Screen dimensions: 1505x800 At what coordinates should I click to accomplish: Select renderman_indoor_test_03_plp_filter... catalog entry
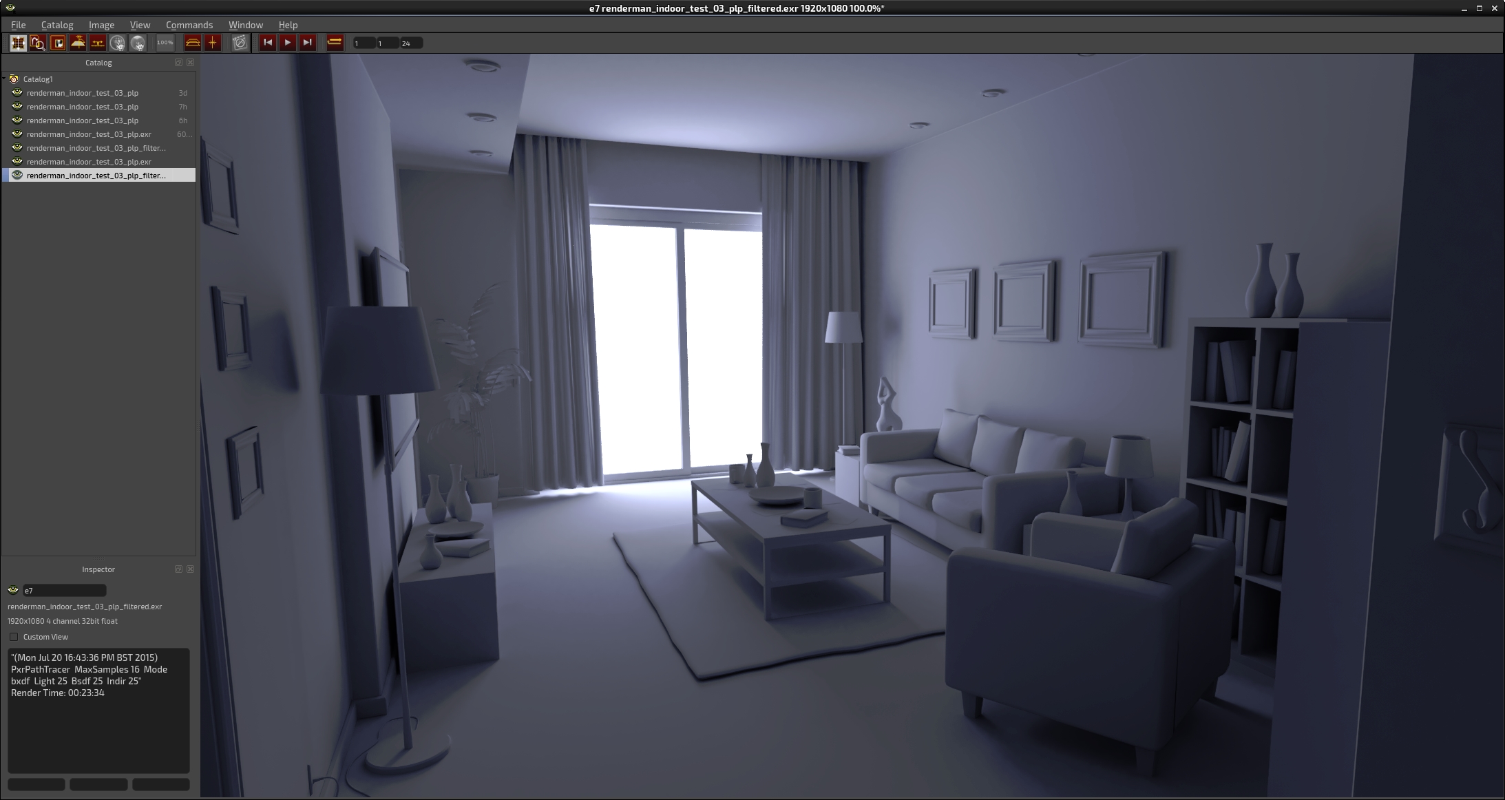coord(96,147)
